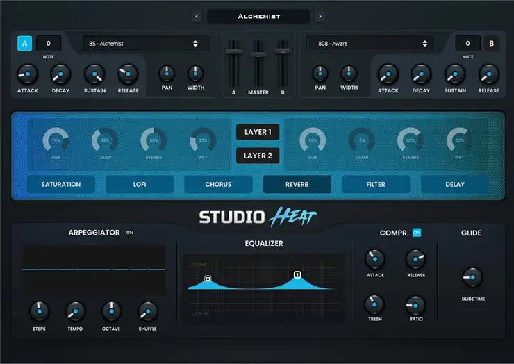Click right reverb Wet dial
The width and height of the screenshot is (514, 364).
click(459, 140)
